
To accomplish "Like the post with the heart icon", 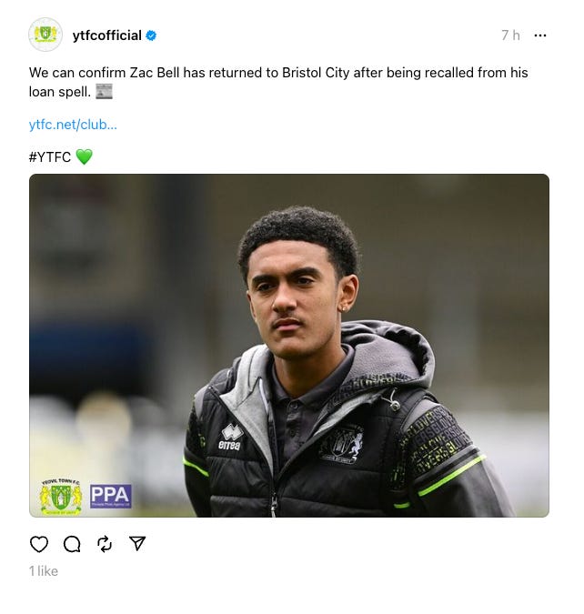I will (x=39, y=544).
